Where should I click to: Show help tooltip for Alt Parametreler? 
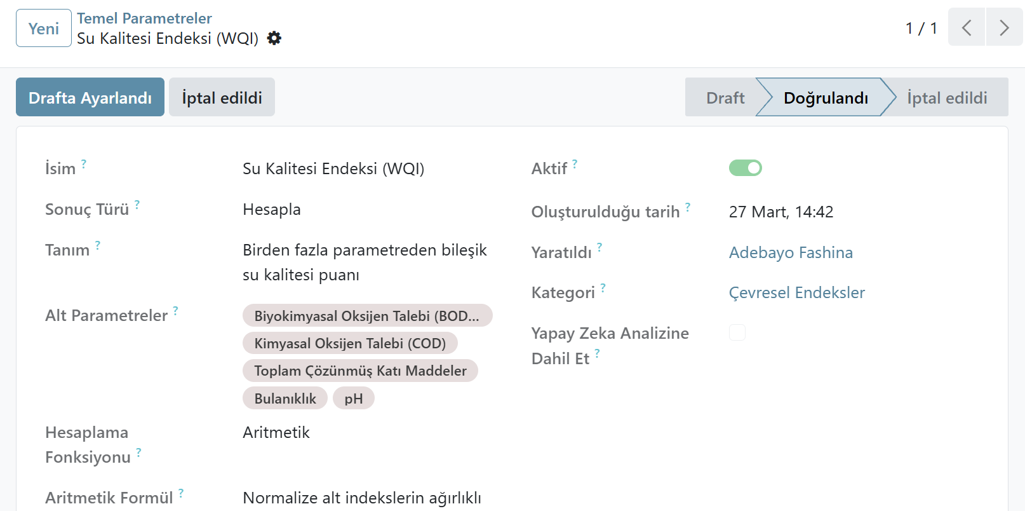[x=175, y=310]
